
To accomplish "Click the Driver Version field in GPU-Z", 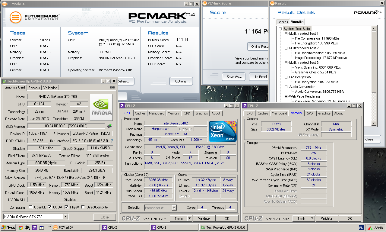I will point(70,178).
